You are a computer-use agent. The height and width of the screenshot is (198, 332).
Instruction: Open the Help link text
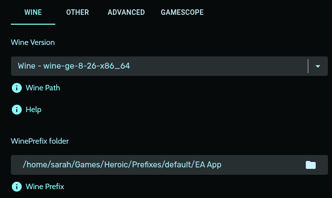tap(34, 110)
